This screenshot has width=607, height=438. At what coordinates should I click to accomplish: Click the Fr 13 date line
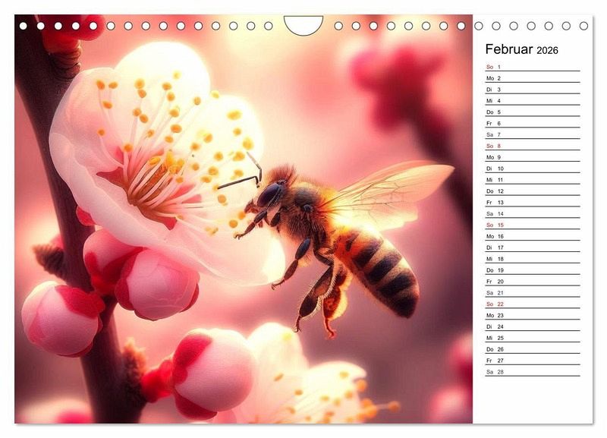[x=531, y=203]
